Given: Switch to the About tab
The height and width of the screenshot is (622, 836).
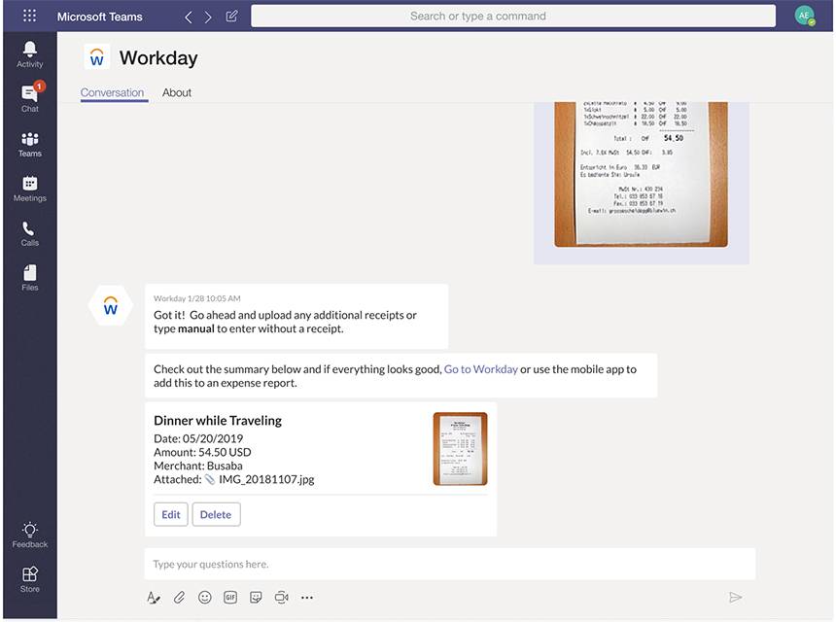Looking at the screenshot, I should point(177,92).
